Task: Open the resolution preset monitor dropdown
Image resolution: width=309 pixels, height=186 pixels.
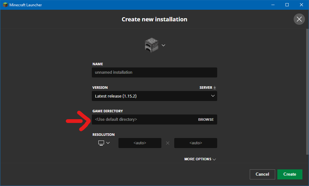Action: pos(104,143)
